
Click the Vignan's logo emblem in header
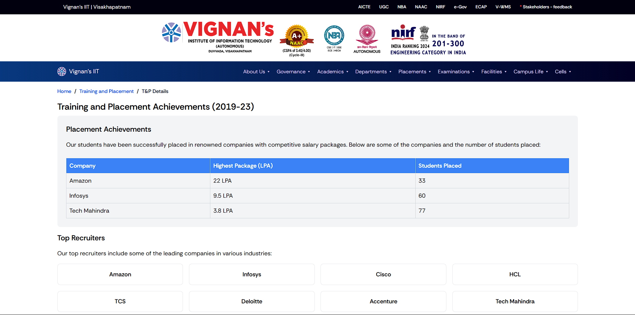(x=172, y=32)
